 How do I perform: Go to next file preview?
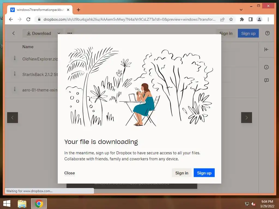point(246,118)
